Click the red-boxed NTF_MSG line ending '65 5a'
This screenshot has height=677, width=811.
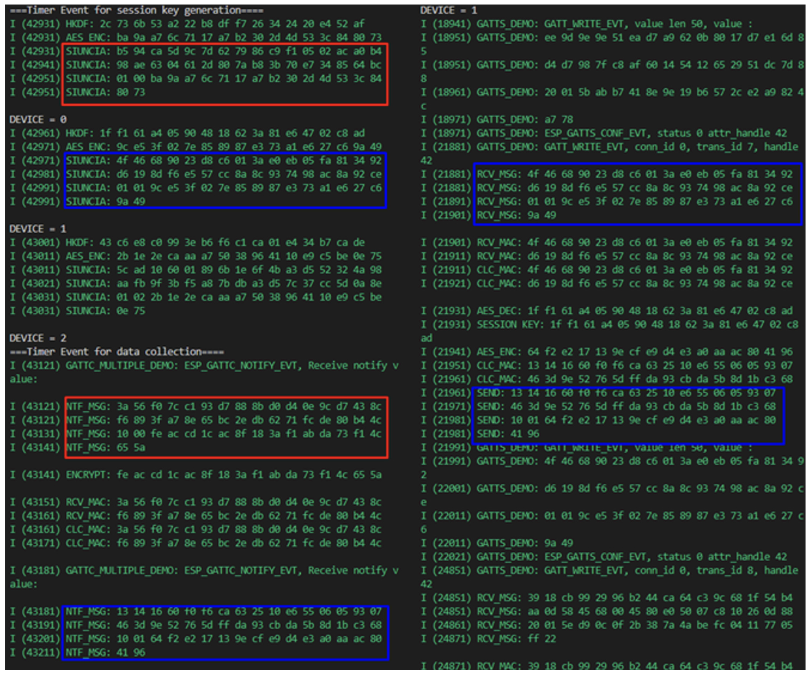106,448
